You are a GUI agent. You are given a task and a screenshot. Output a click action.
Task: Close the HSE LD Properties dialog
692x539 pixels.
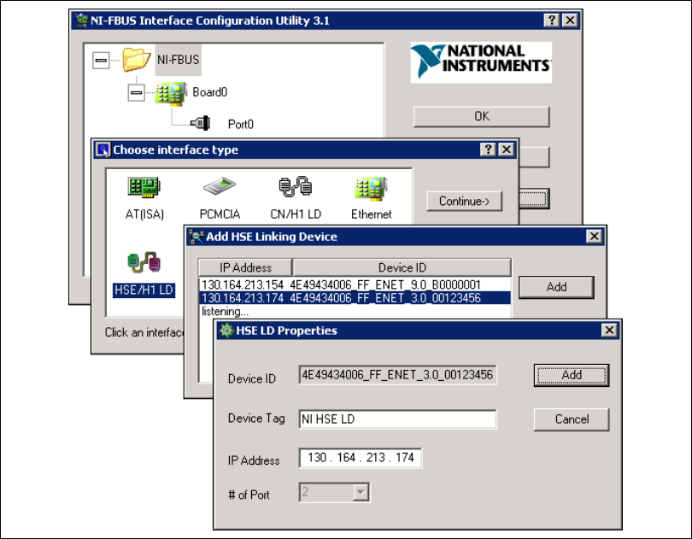(x=609, y=330)
